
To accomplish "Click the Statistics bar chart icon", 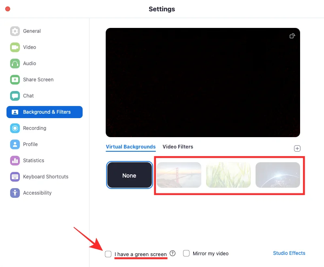I will (x=15, y=161).
